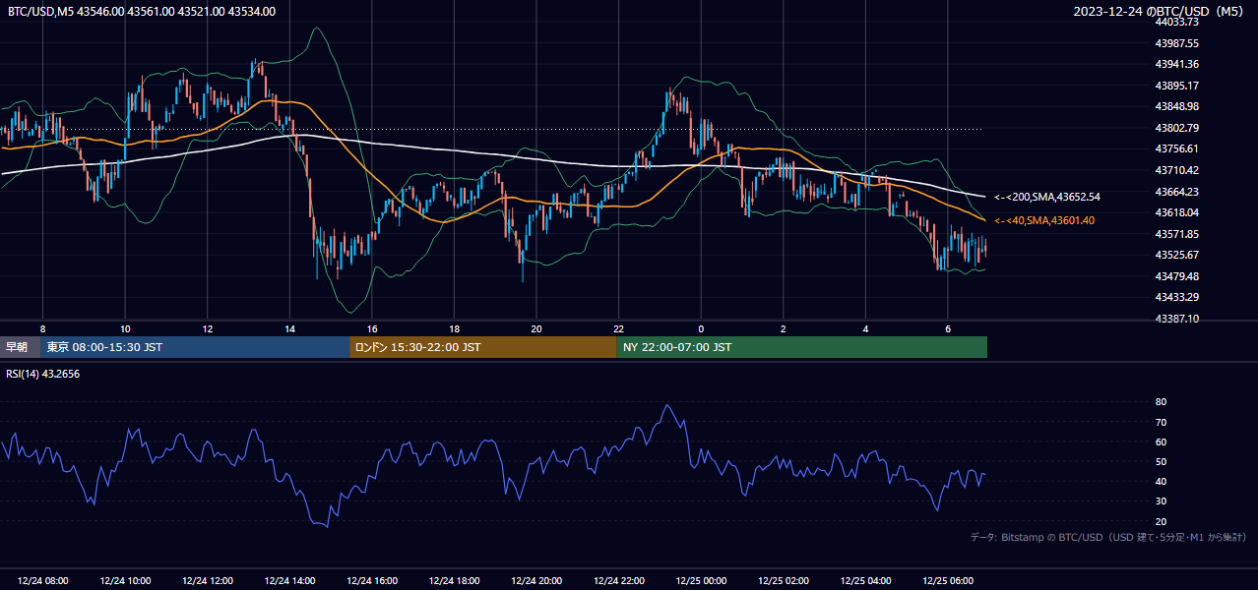
Task: Select the NY 22:00-07:00 JST session bar
Action: tap(802, 347)
